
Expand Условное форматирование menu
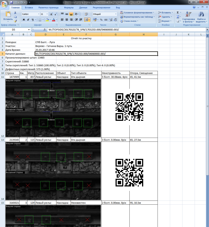point(137,13)
